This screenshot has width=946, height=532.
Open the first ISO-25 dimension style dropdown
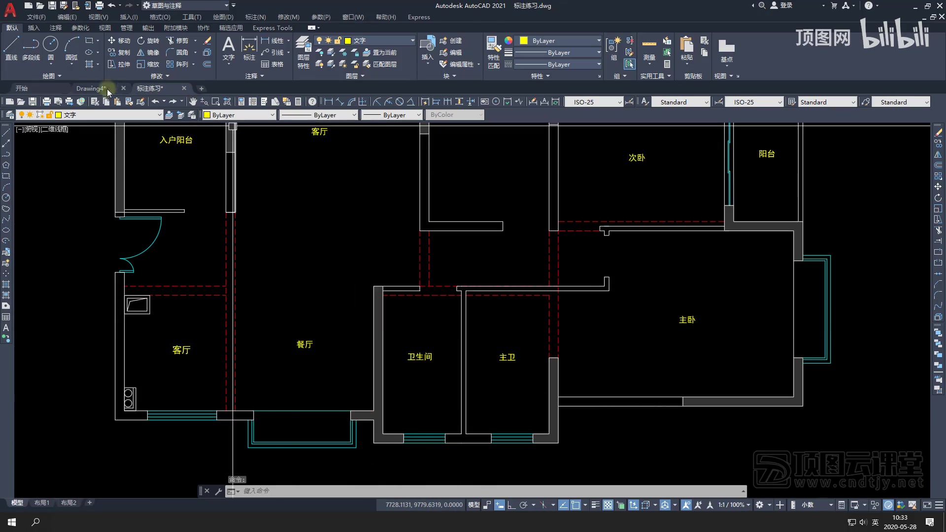click(x=594, y=102)
